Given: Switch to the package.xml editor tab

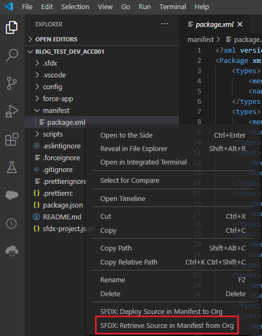Looking at the screenshot, I should [x=214, y=24].
